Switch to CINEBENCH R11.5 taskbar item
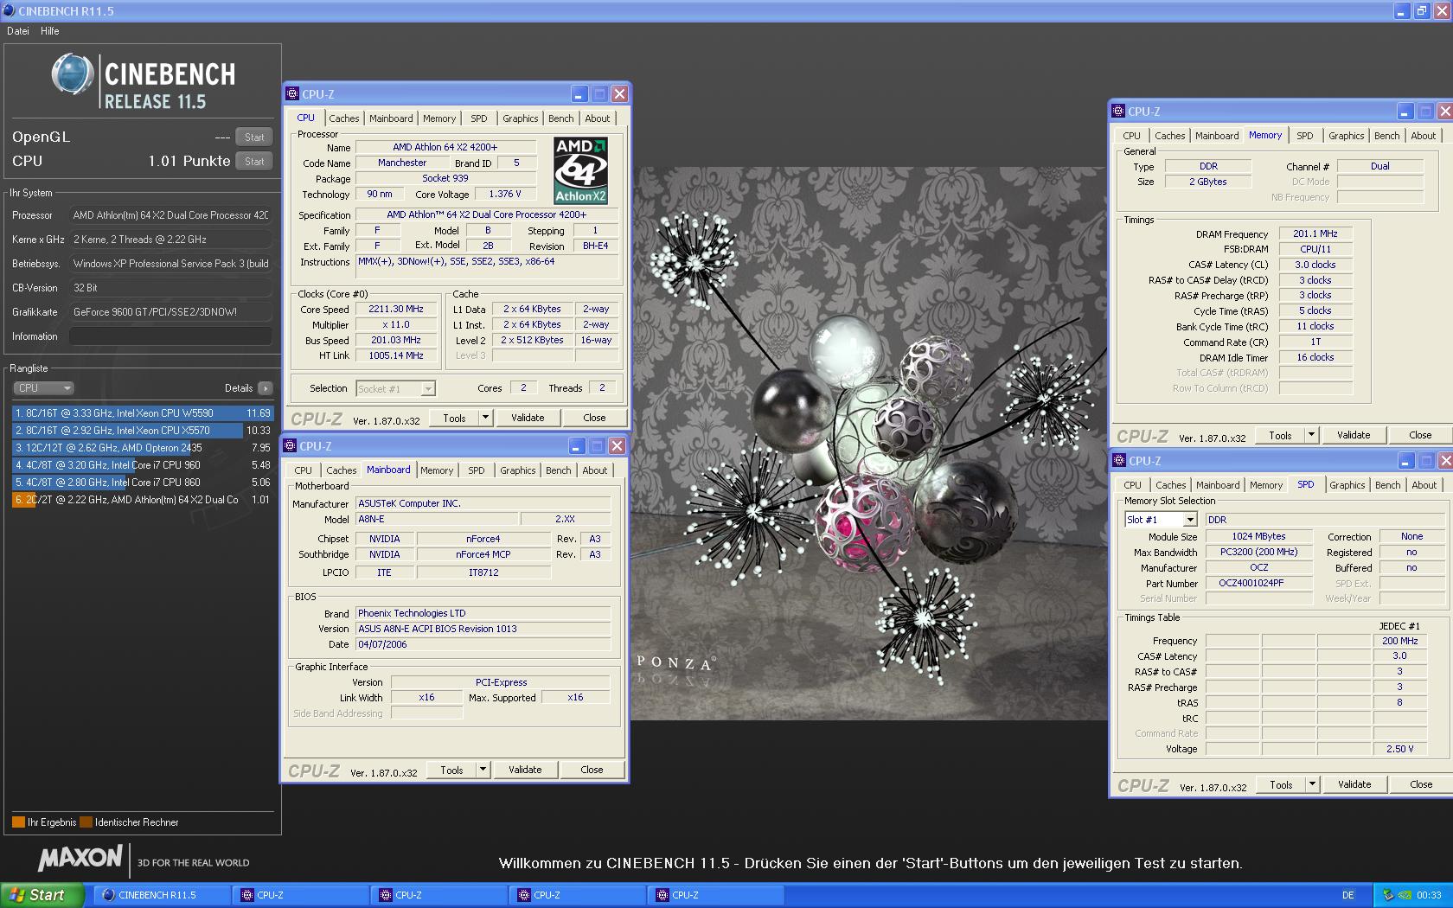 click(x=162, y=895)
